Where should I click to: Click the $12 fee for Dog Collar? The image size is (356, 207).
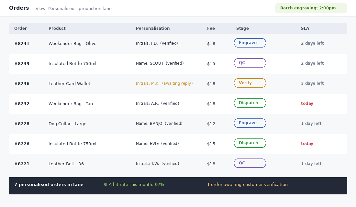point(211,124)
